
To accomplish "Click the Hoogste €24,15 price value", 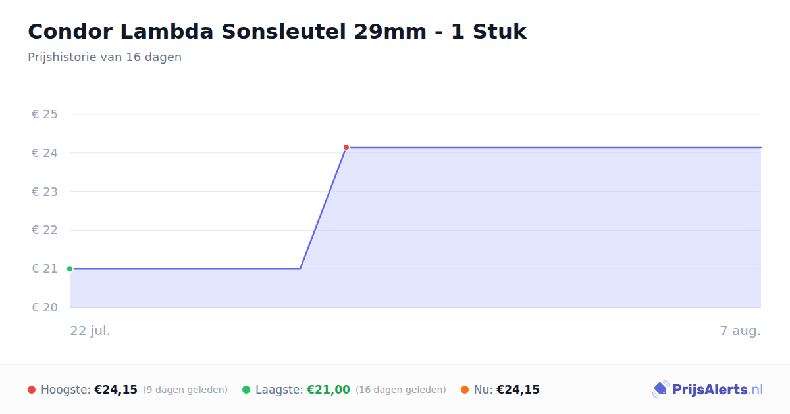I will (116, 390).
